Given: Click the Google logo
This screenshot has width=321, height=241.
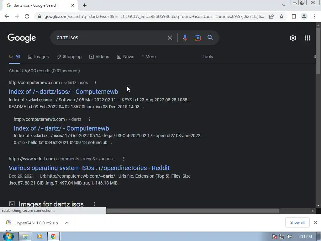Looking at the screenshot, I should click(x=22, y=38).
